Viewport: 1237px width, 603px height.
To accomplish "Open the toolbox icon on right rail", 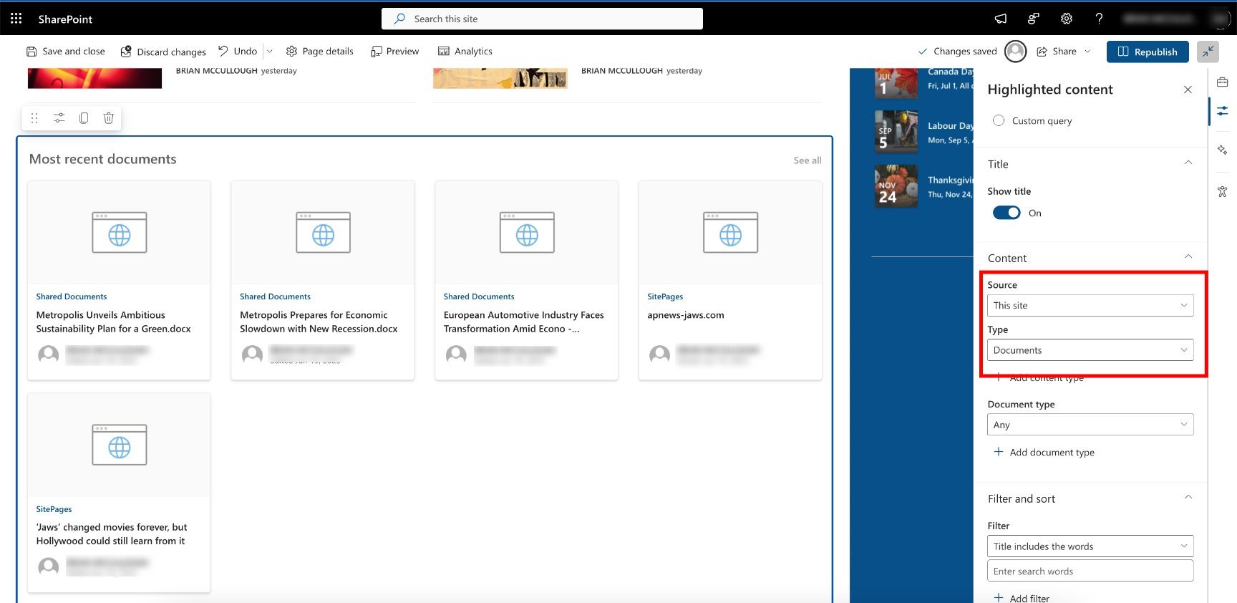I will [1222, 82].
